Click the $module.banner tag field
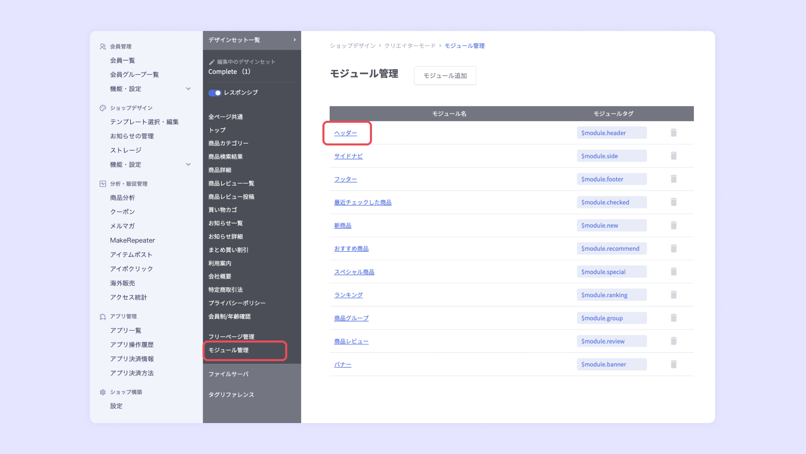 tap(612, 364)
